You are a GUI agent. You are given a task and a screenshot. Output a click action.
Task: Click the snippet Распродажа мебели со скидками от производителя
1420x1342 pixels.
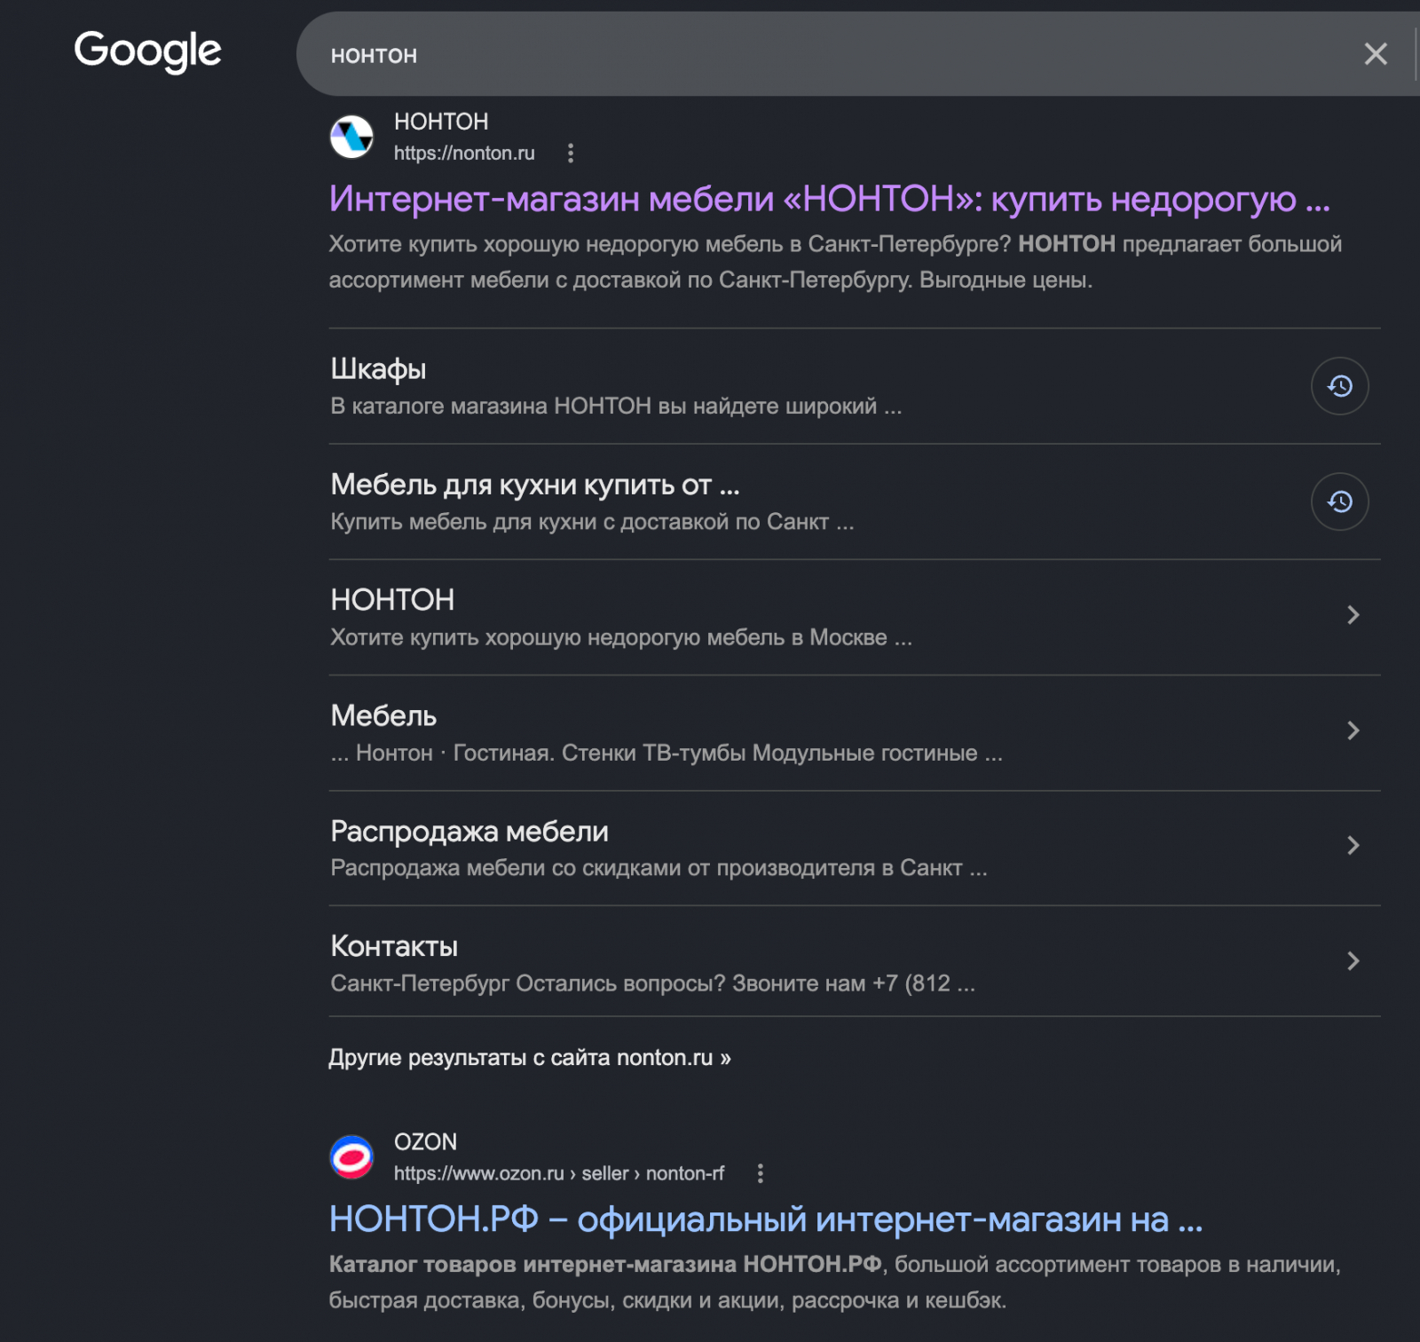pyautogui.click(x=659, y=868)
